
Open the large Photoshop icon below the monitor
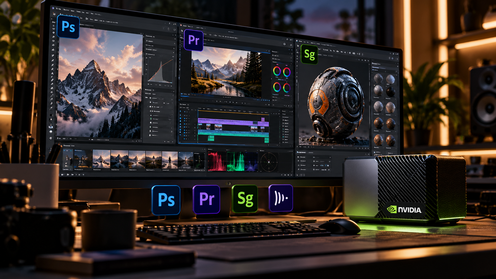click(166, 200)
